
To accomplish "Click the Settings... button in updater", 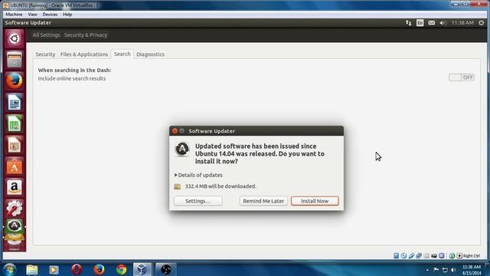I will 198,201.
